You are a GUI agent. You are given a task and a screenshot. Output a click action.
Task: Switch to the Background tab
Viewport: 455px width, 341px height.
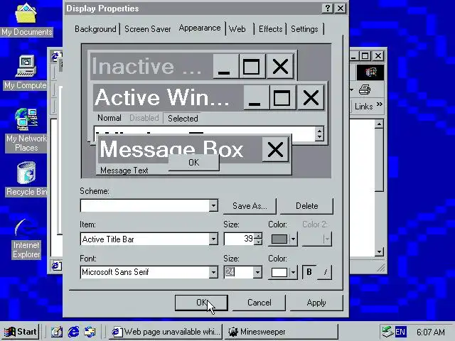click(x=95, y=29)
